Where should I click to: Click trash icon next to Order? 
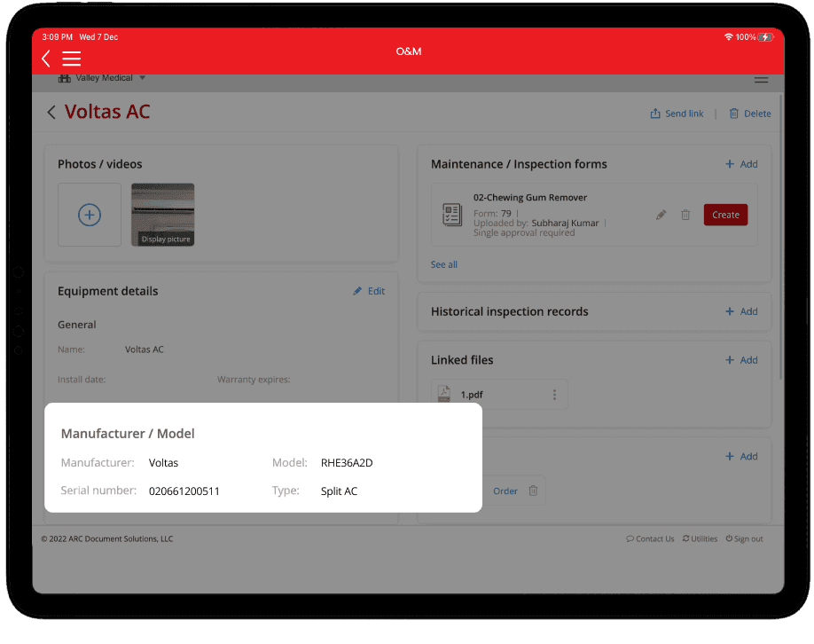[x=533, y=491]
